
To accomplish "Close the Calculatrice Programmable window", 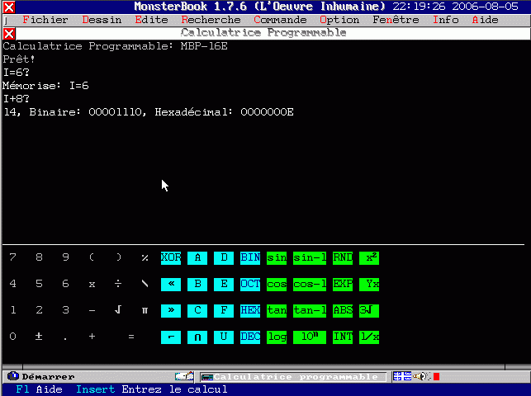I will pyautogui.click(x=8, y=33).
